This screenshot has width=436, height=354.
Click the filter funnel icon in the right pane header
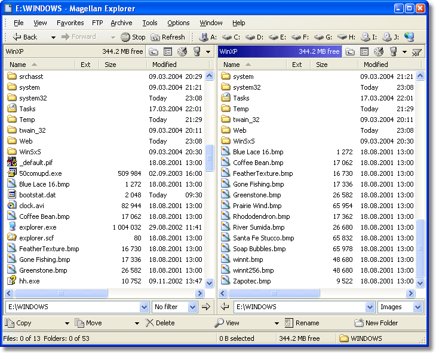coord(417,52)
